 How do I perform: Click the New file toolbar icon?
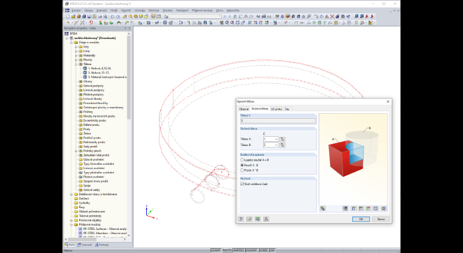tap(68, 16)
